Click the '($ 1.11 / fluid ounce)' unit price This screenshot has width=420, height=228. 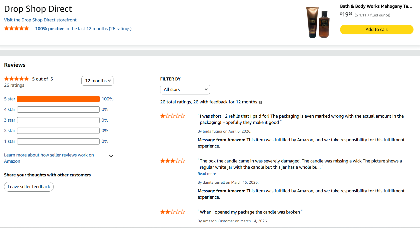[372, 15]
